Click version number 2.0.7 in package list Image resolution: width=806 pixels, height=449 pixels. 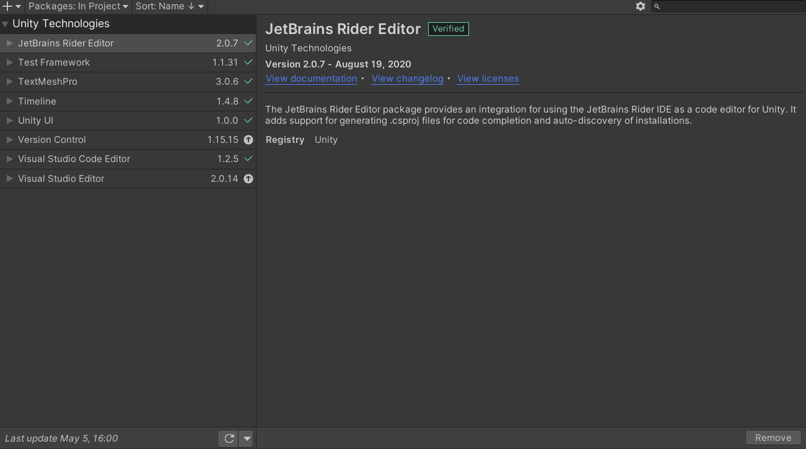click(227, 43)
